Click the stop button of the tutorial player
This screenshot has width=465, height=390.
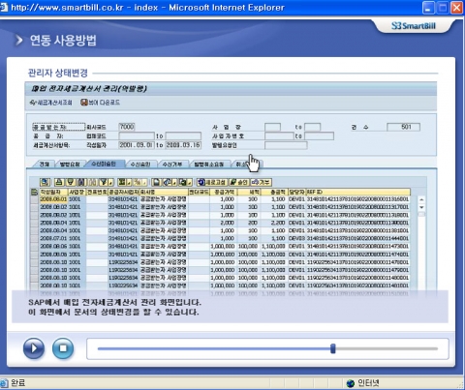click(x=63, y=348)
